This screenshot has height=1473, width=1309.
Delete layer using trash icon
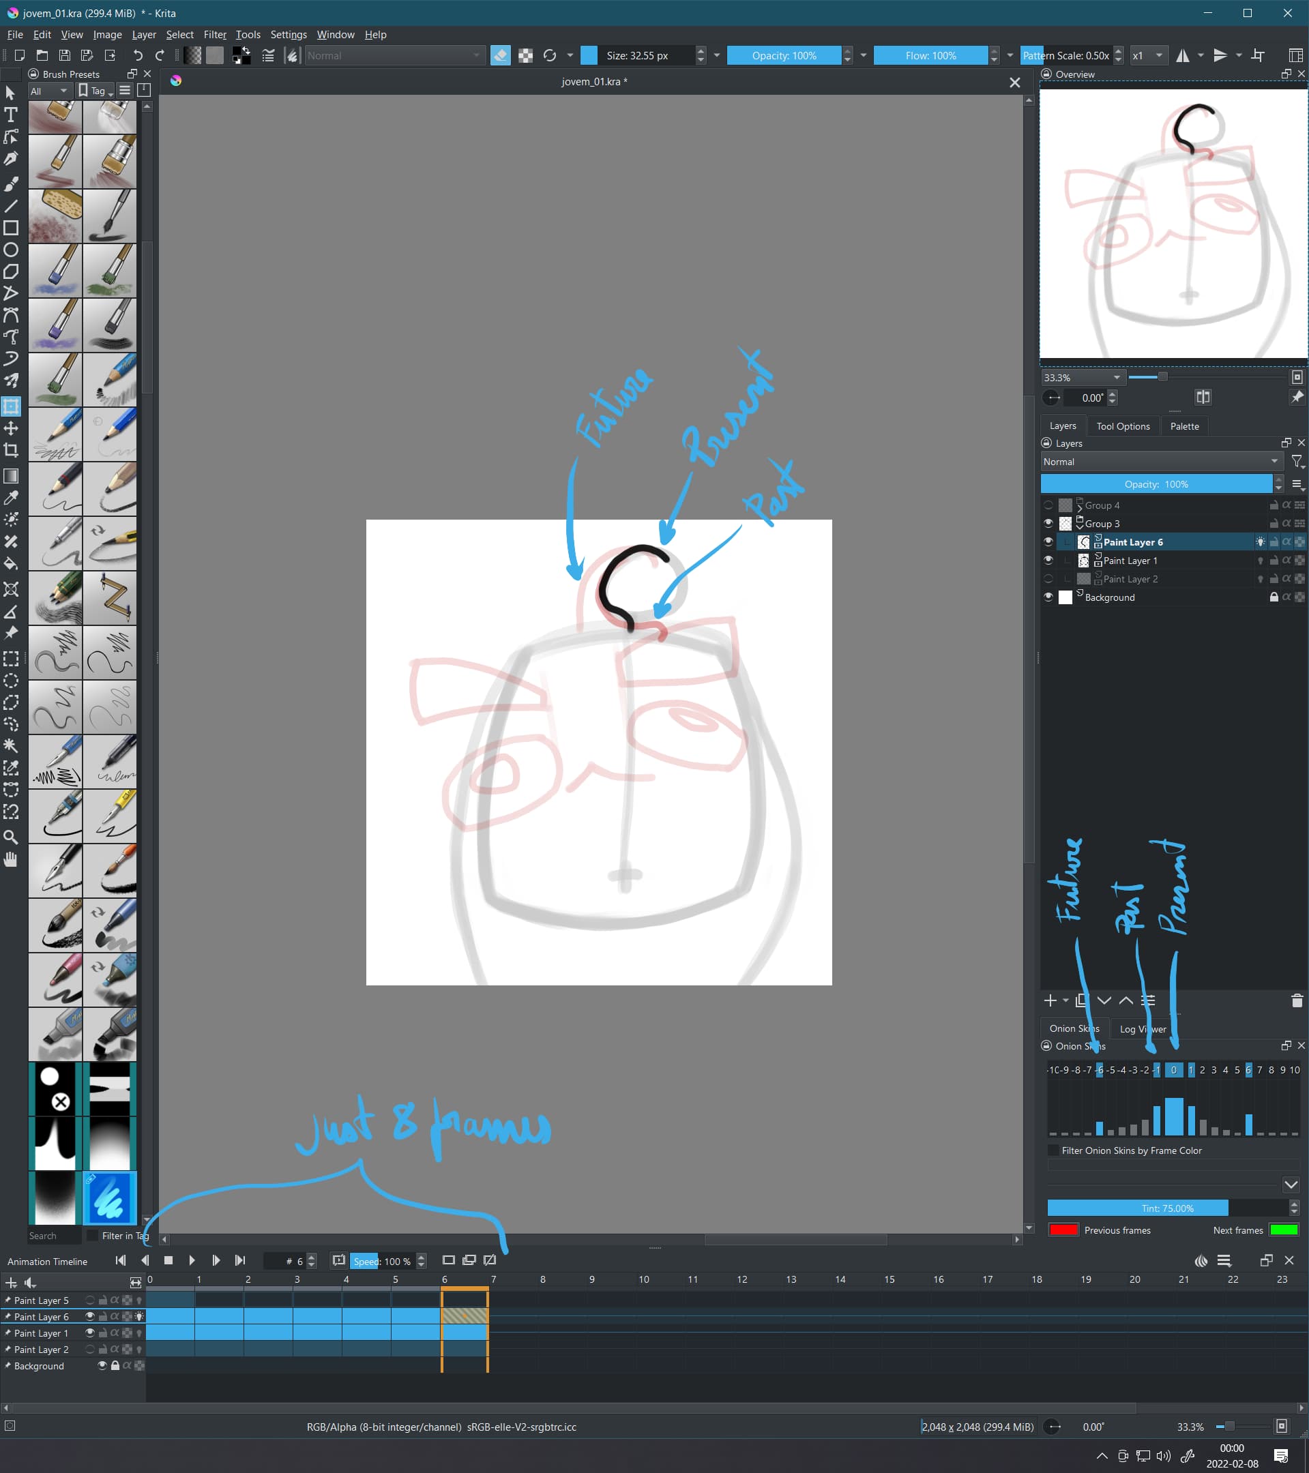point(1296,1000)
